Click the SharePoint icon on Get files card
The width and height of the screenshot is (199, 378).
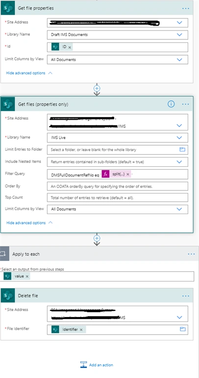click(8, 104)
